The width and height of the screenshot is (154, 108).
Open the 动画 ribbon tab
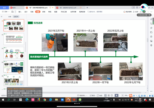pos(38,12)
